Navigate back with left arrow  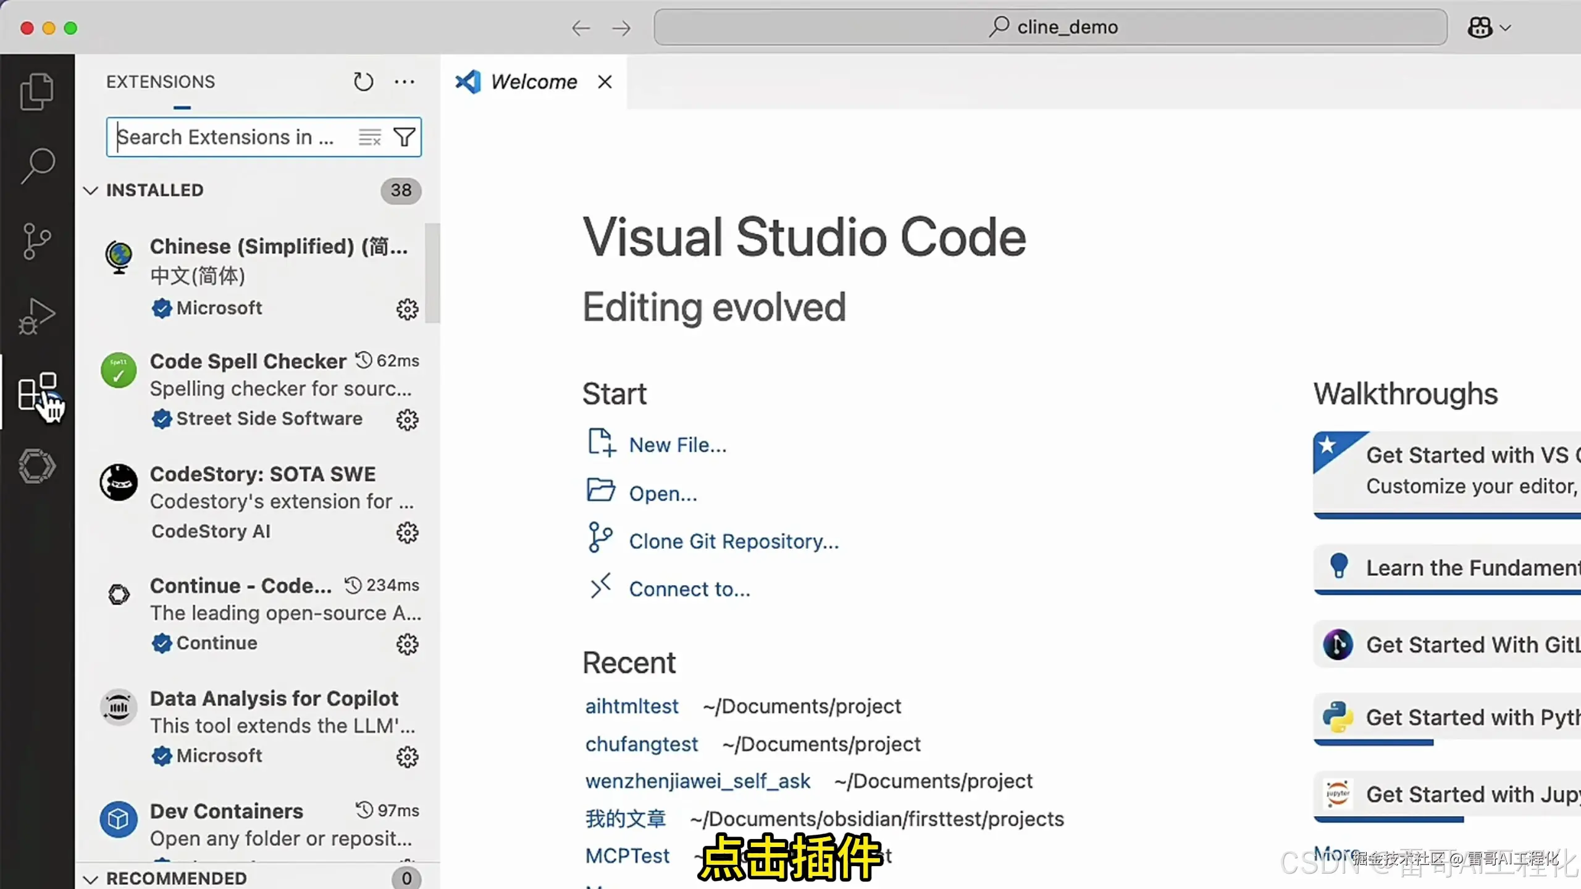pyautogui.click(x=581, y=28)
